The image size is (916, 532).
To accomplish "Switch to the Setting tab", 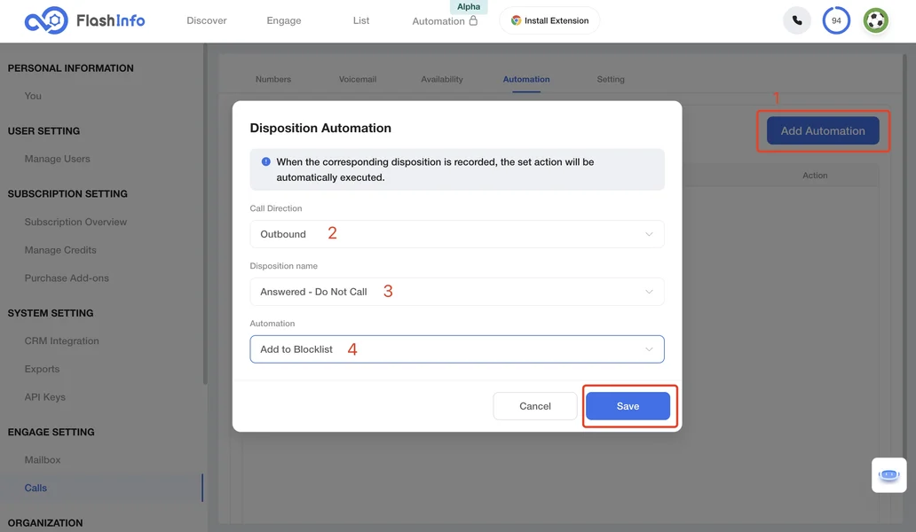I will (611, 79).
